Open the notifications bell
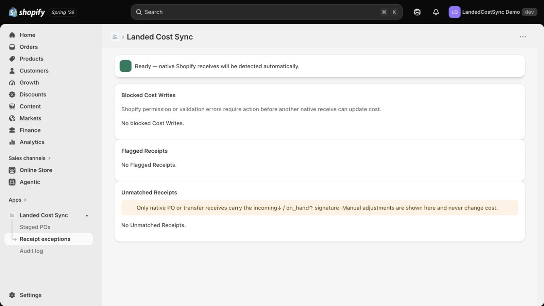The width and height of the screenshot is (544, 306). 436,12
